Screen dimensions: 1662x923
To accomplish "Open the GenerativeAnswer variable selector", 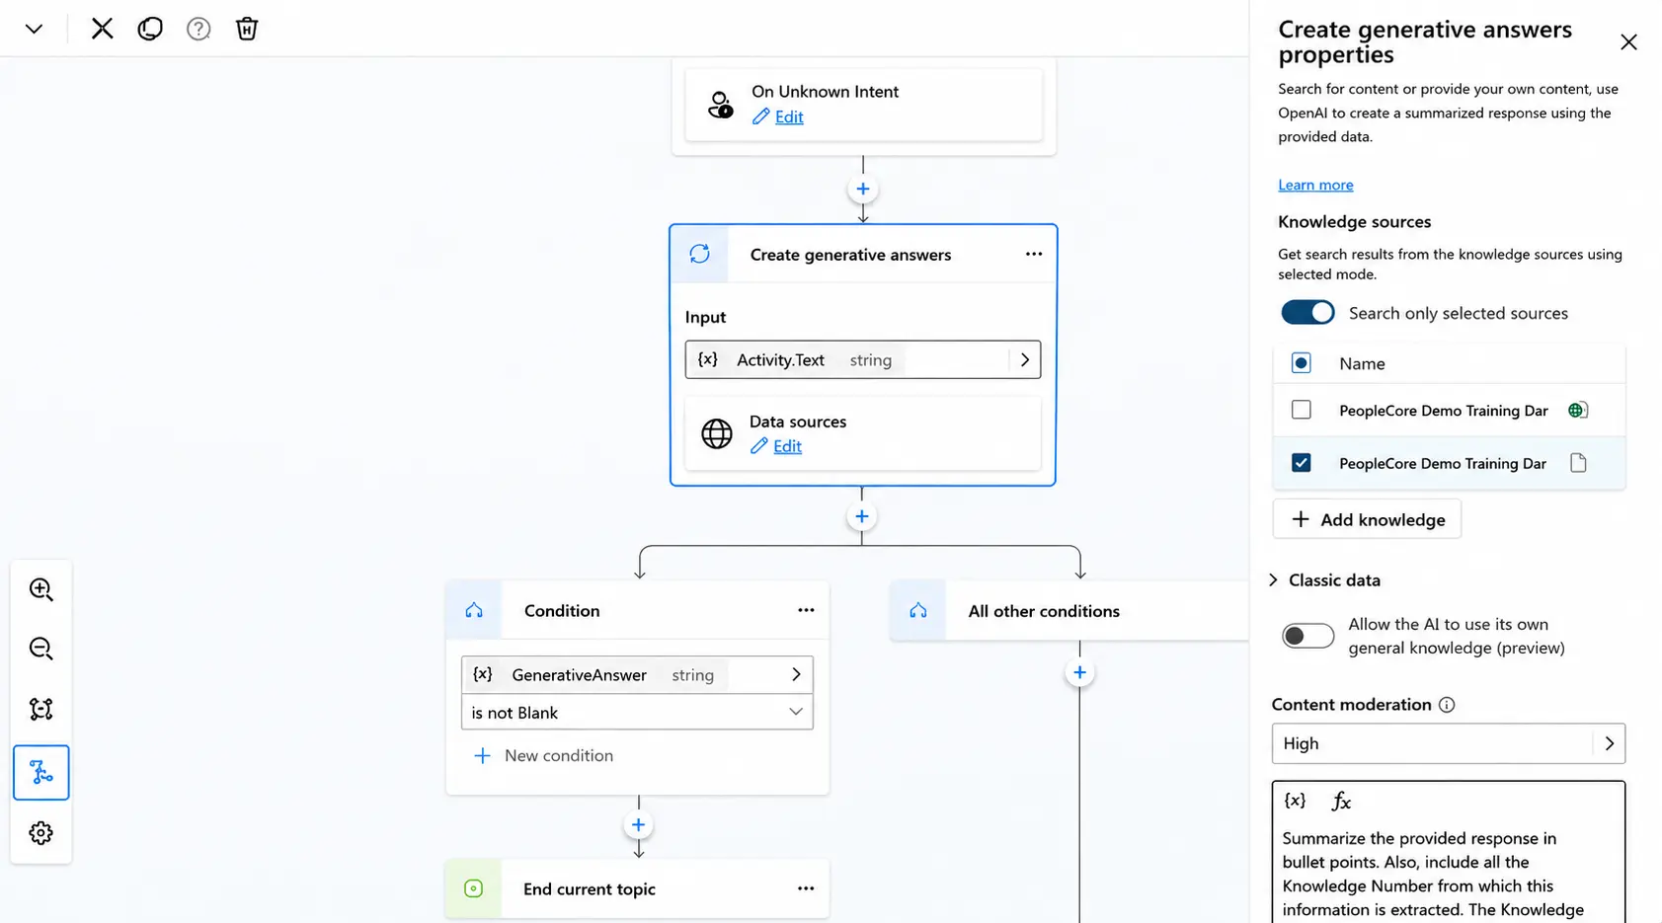I will pyautogui.click(x=796, y=674).
